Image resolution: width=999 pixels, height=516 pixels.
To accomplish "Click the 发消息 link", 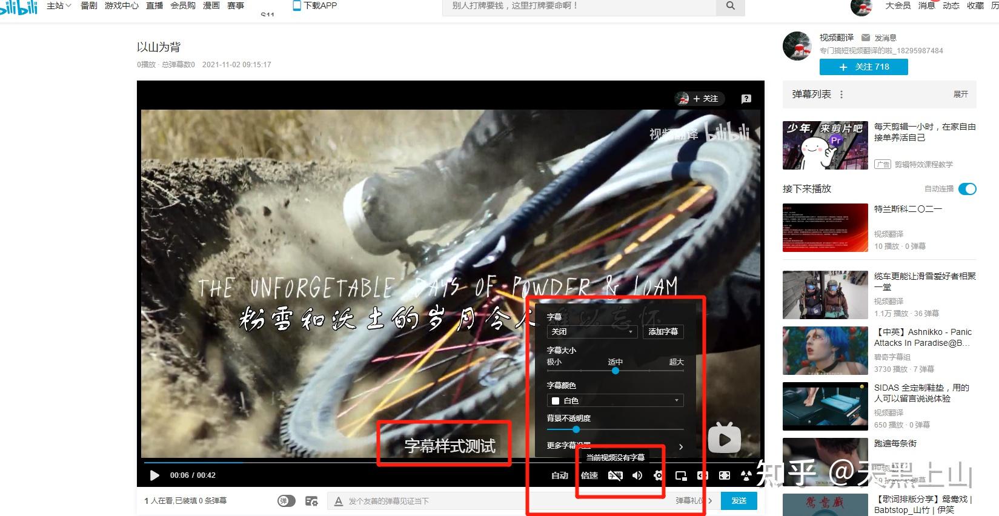I will coord(885,38).
